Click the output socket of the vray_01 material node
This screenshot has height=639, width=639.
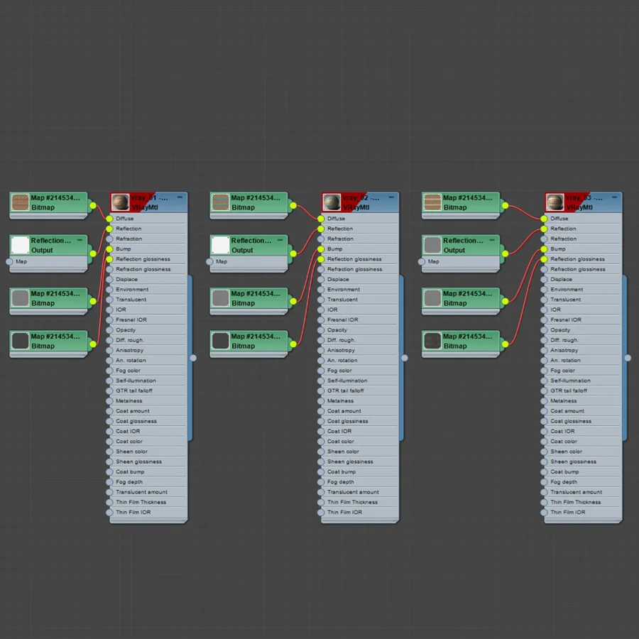click(x=193, y=358)
